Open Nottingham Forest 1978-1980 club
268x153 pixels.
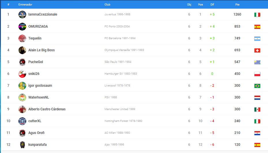pyautogui.click(x=123, y=121)
